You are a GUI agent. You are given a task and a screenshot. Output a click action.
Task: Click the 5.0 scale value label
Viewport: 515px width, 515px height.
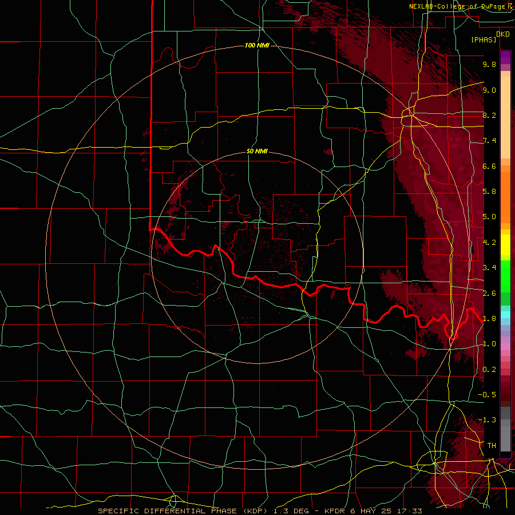(x=489, y=217)
